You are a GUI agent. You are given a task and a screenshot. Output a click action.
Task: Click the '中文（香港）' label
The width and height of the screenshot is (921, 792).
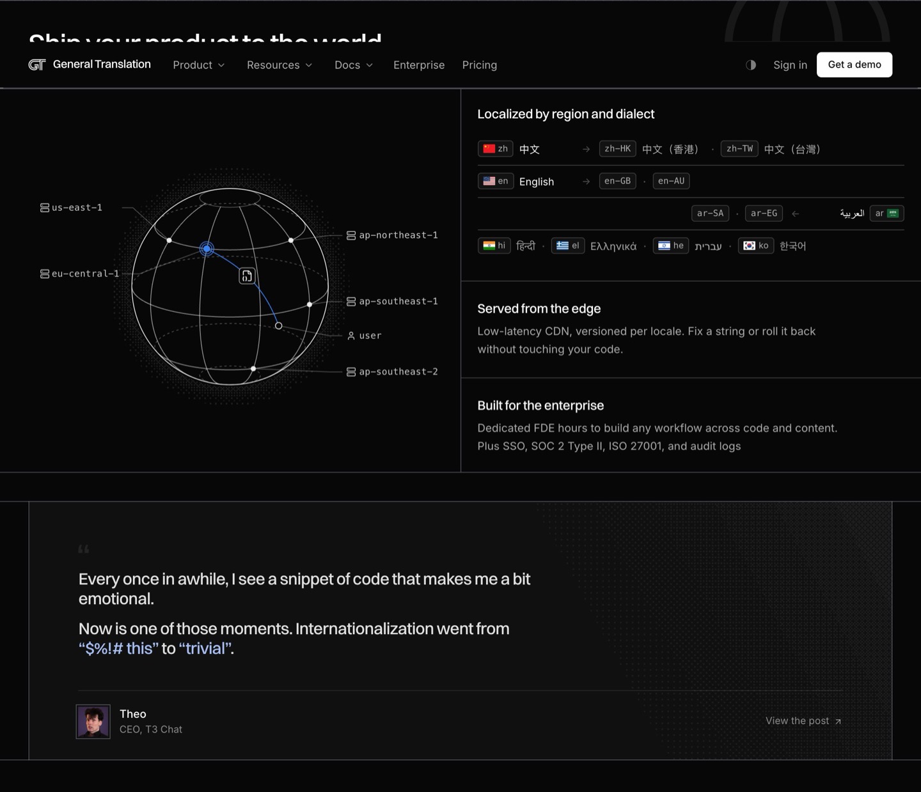670,150
